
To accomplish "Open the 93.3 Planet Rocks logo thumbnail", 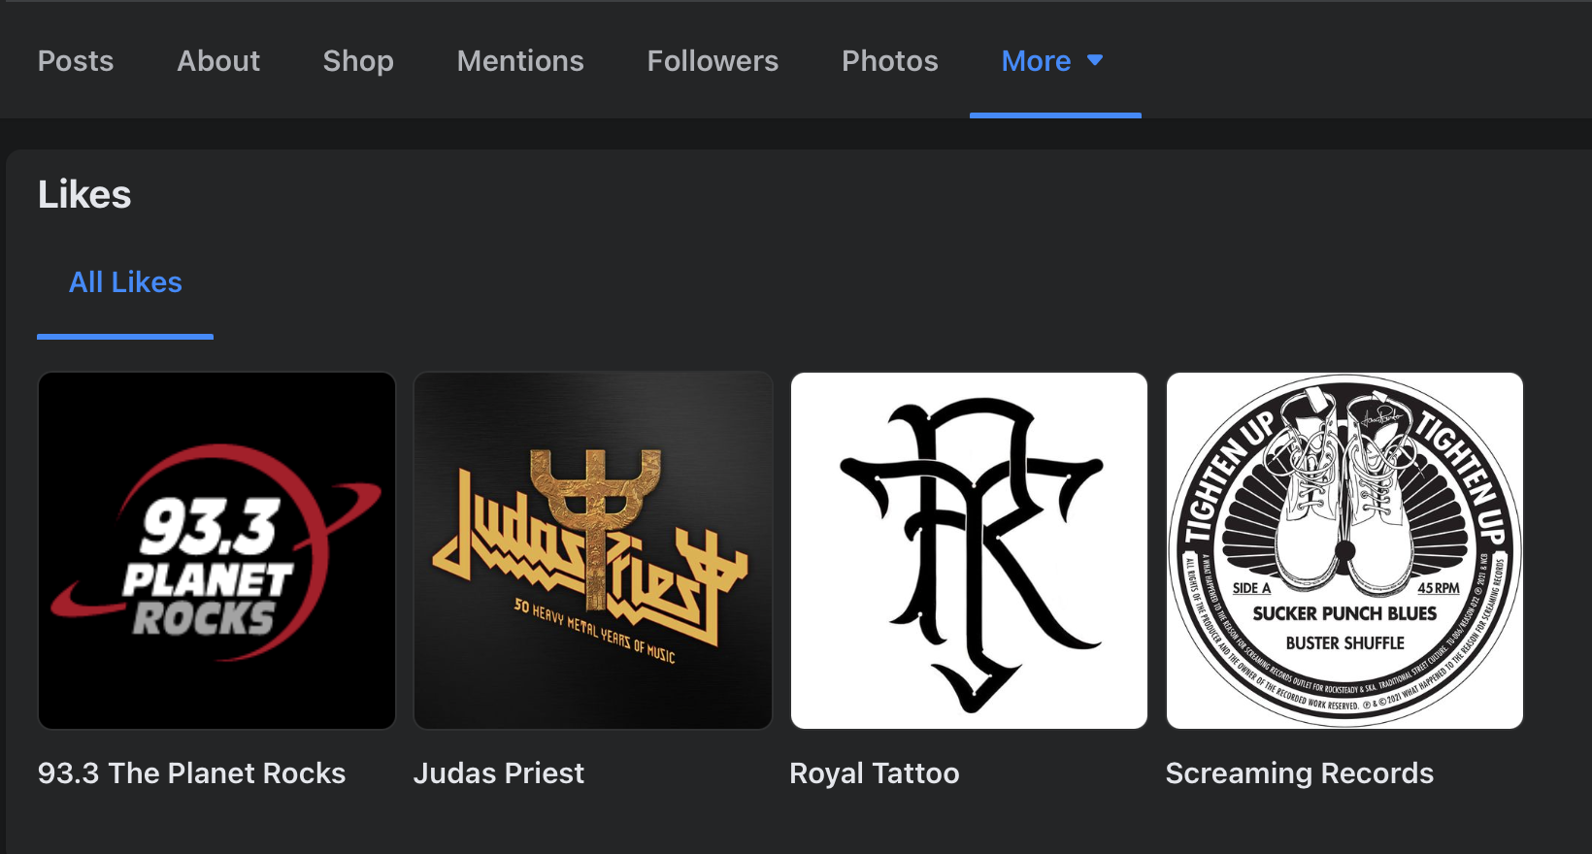I will click(216, 550).
